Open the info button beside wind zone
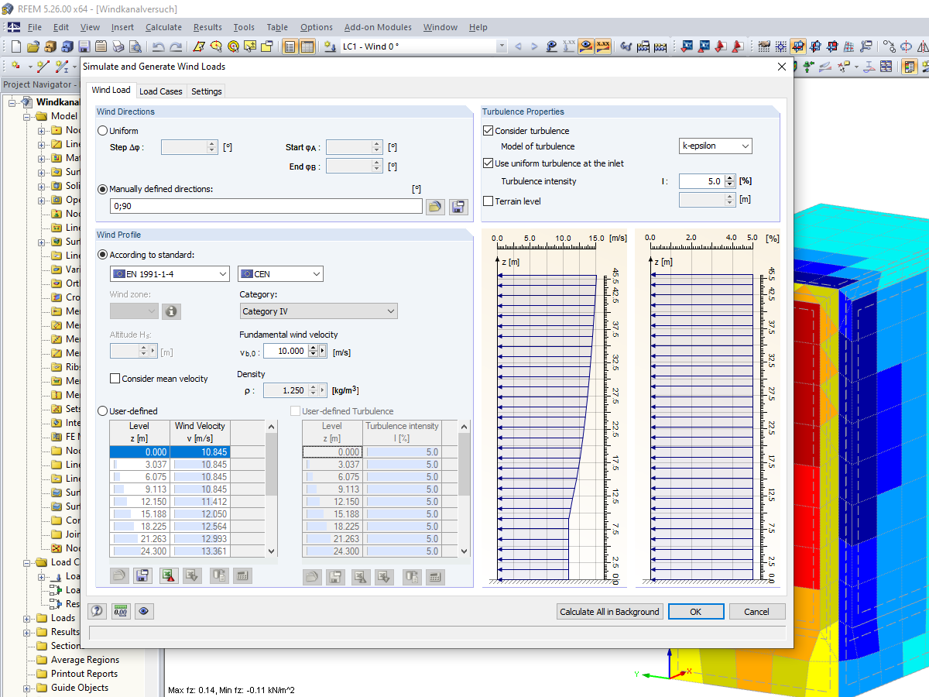The width and height of the screenshot is (929, 697). [170, 311]
